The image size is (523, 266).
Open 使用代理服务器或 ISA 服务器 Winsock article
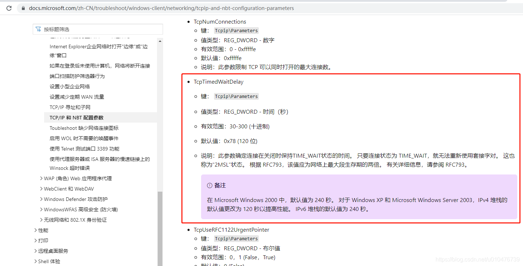point(100,163)
